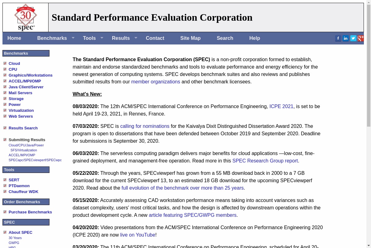The height and width of the screenshot is (248, 371).
Task: Open the Facebook social icon
Action: [x=338, y=38]
